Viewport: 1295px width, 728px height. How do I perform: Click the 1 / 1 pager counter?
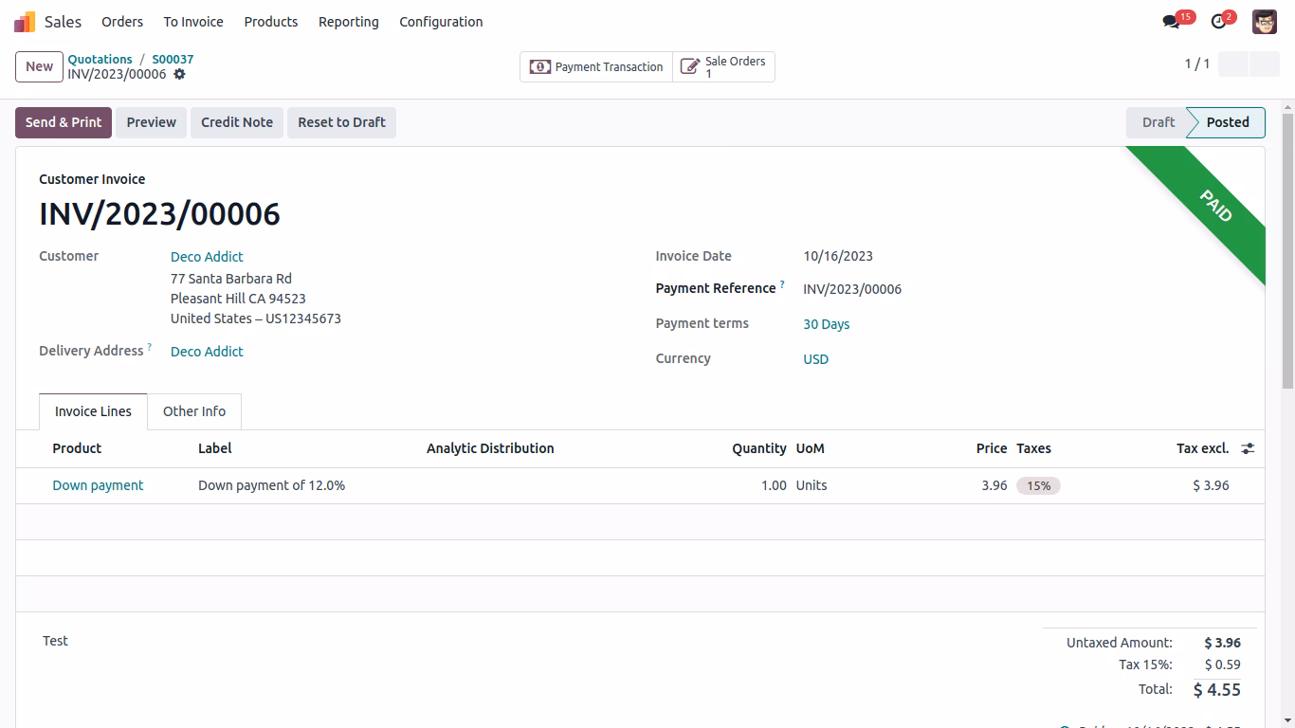1197,64
